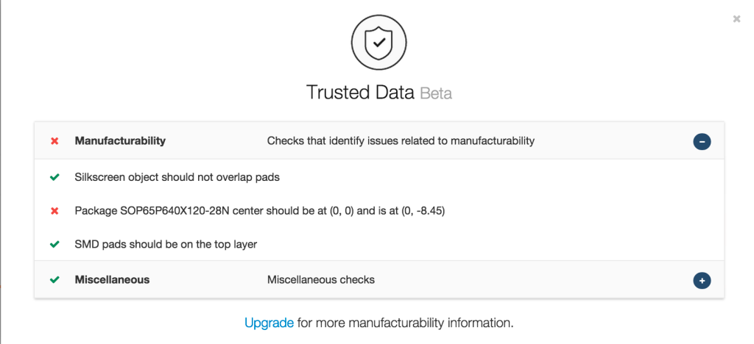Viewport: 754px width, 344px height.
Task: Click the Beta label
Action: tap(436, 93)
